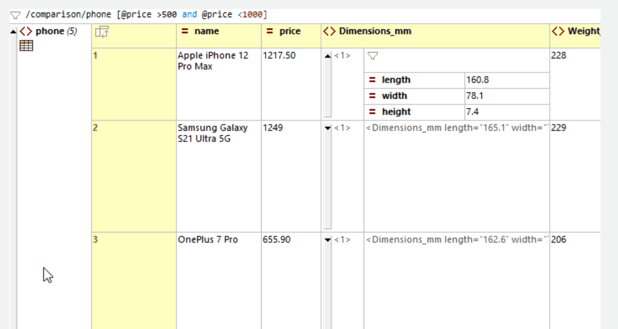
Task: Click the length attribute equals icon
Action: click(x=372, y=80)
